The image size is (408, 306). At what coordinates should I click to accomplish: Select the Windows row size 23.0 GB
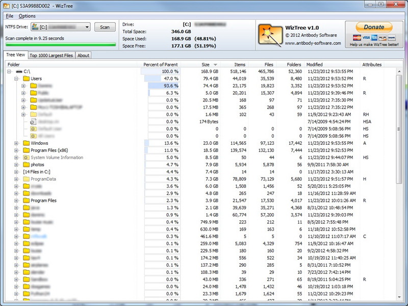211,143
